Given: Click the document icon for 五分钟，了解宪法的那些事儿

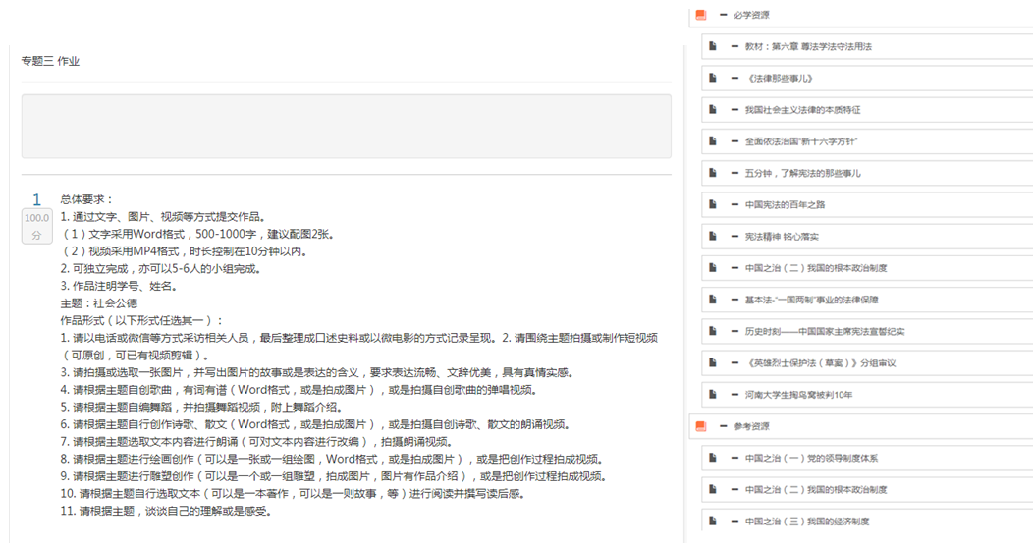Looking at the screenshot, I should pos(712,173).
